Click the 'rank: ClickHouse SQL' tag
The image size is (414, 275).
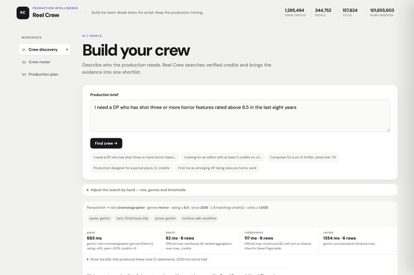(133, 219)
